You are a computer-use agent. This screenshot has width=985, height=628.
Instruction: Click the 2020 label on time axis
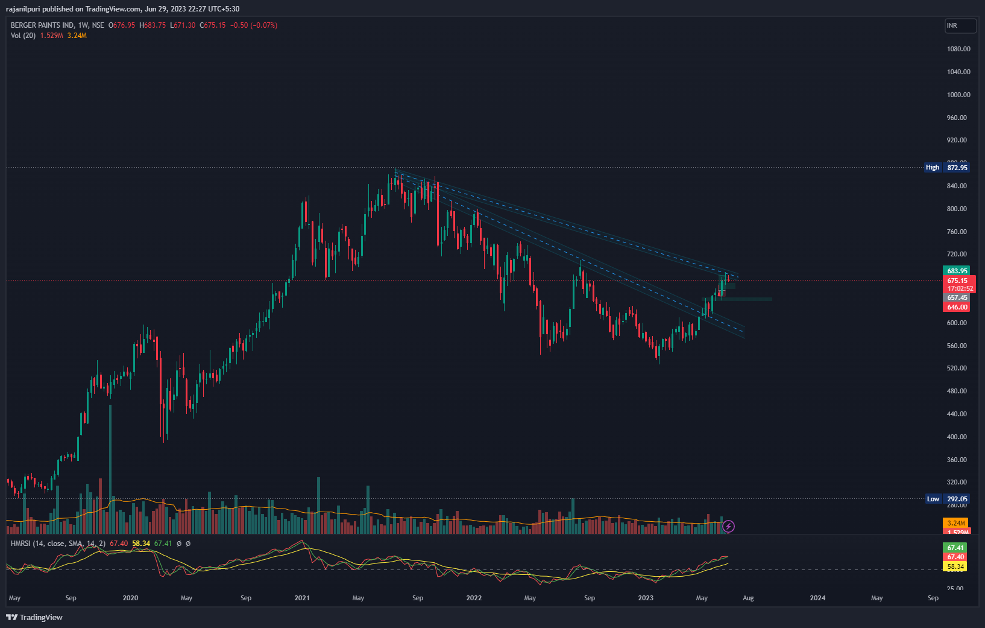coord(130,598)
